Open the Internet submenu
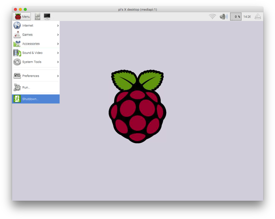 pyautogui.click(x=36, y=25)
